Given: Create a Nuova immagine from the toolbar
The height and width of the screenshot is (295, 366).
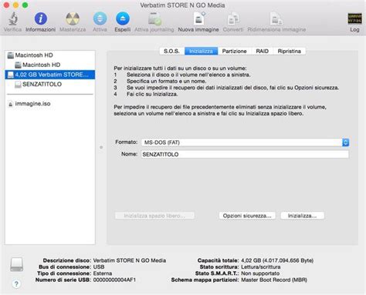Looking at the screenshot, I should 198,18.
